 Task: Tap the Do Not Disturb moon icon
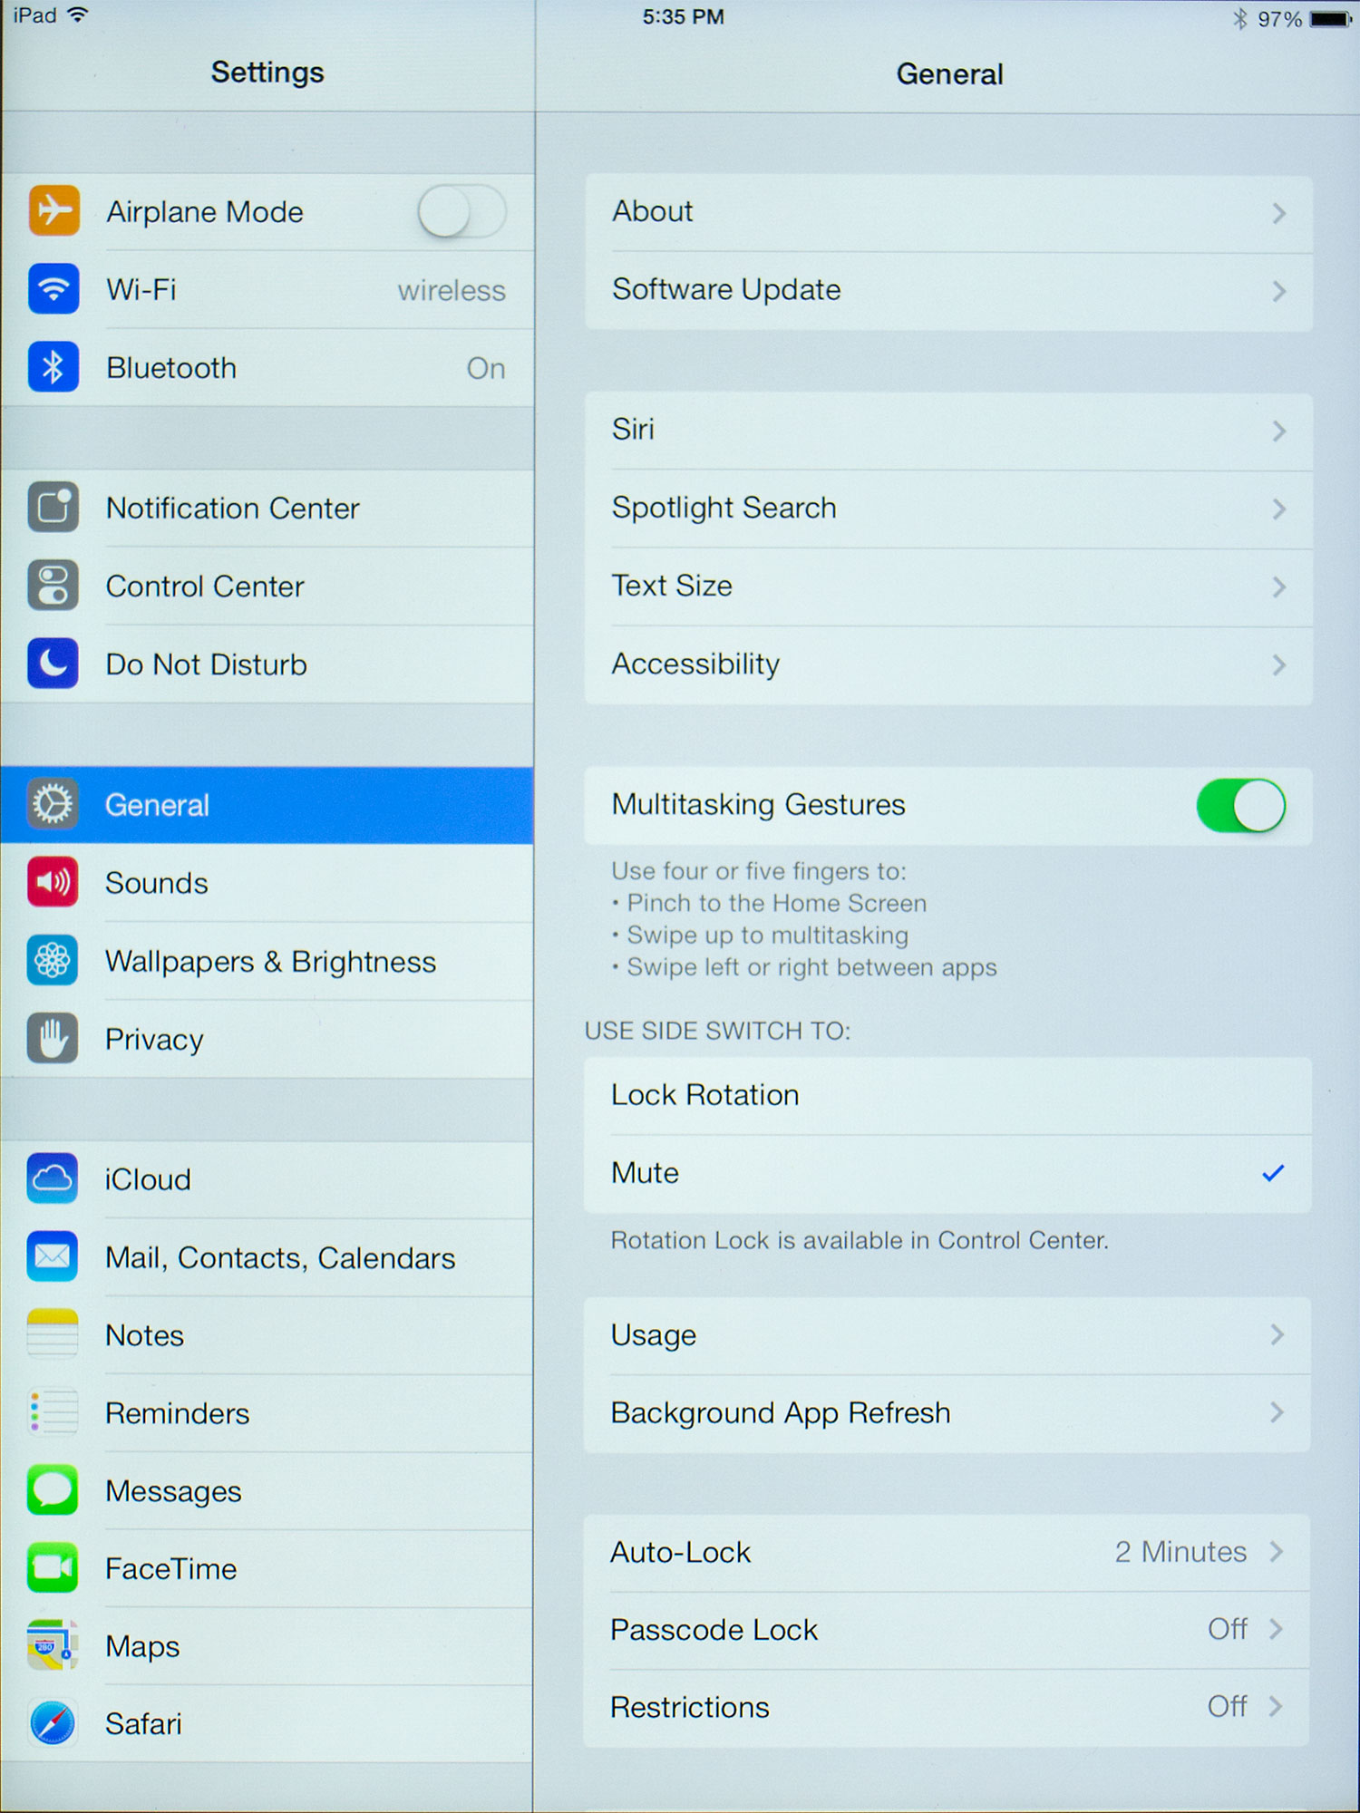[x=53, y=664]
